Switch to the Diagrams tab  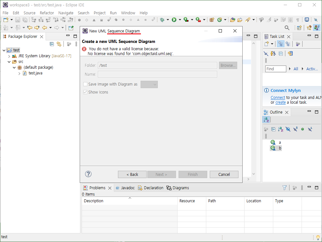[x=178, y=188]
